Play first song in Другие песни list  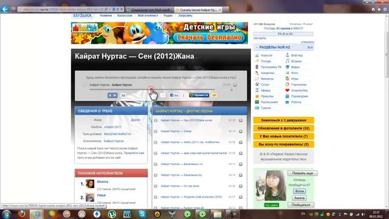tap(156, 120)
